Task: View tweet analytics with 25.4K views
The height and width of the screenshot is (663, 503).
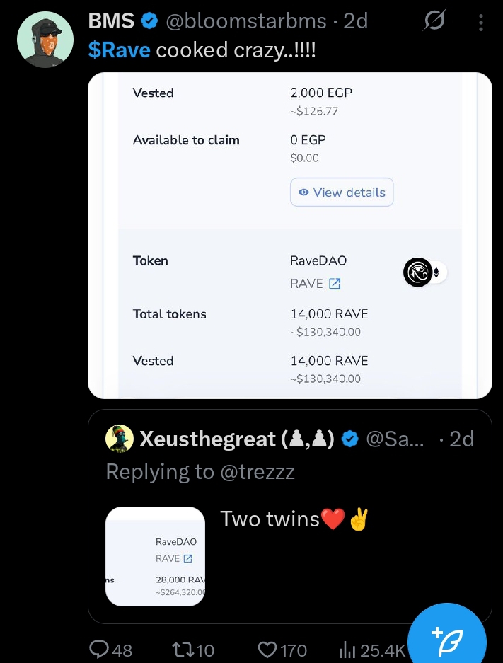Action: (x=347, y=650)
